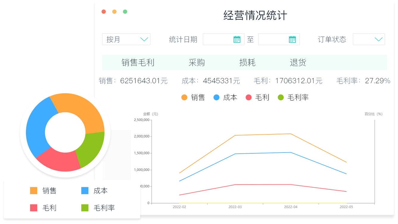Screen dimensions: 398x224
Task: Switch to the 退货 tab
Action: 298,62
